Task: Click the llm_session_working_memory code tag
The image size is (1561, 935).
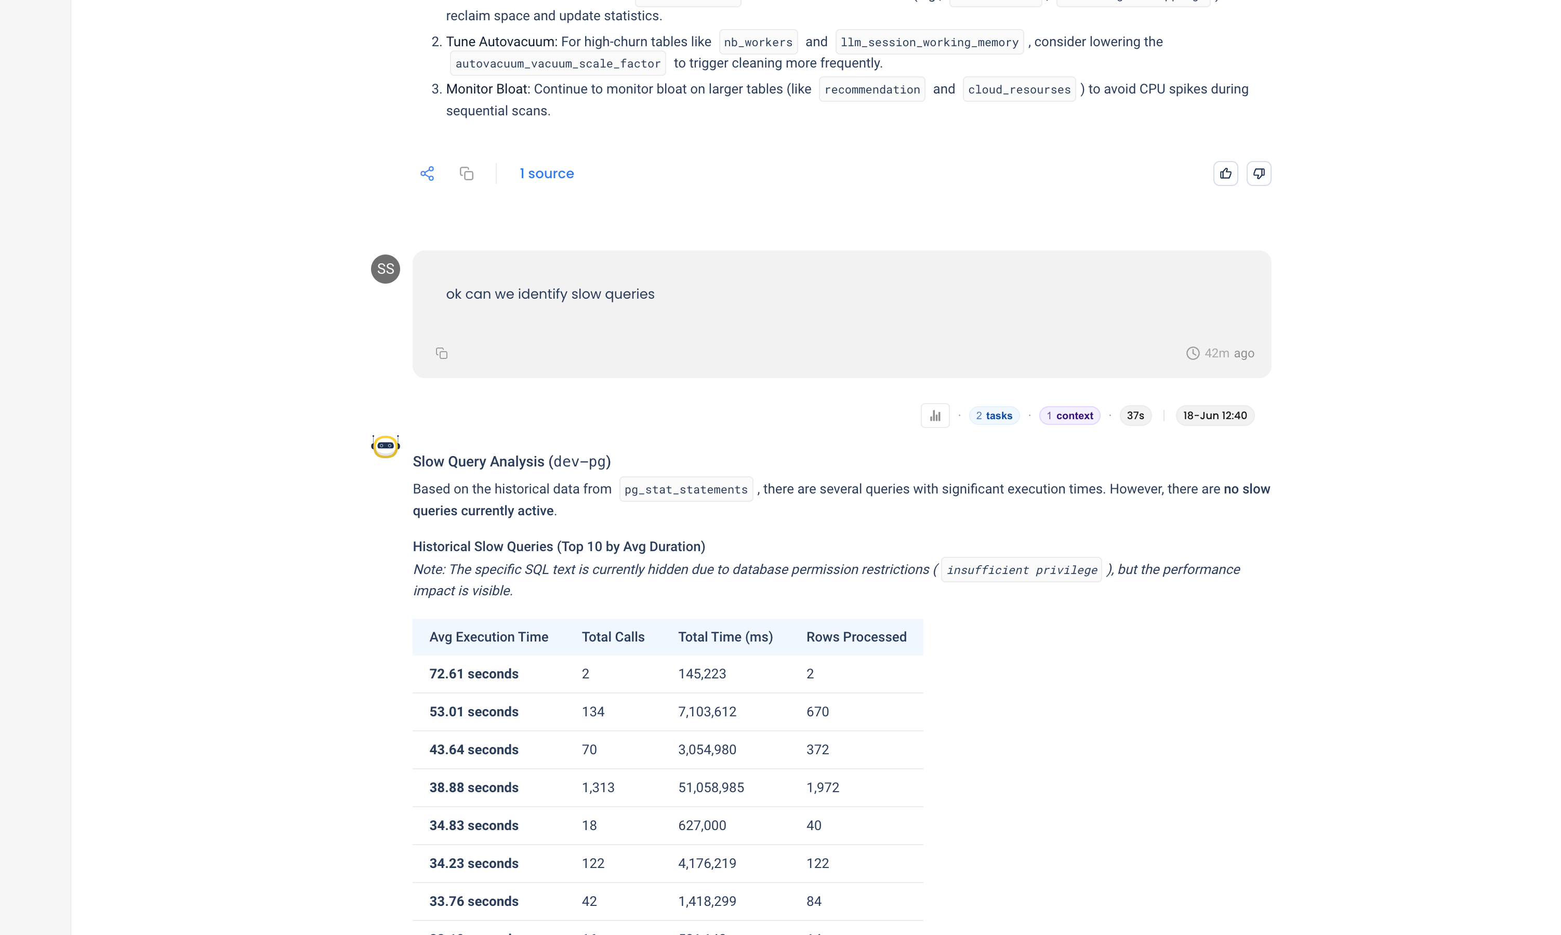Action: pos(929,42)
